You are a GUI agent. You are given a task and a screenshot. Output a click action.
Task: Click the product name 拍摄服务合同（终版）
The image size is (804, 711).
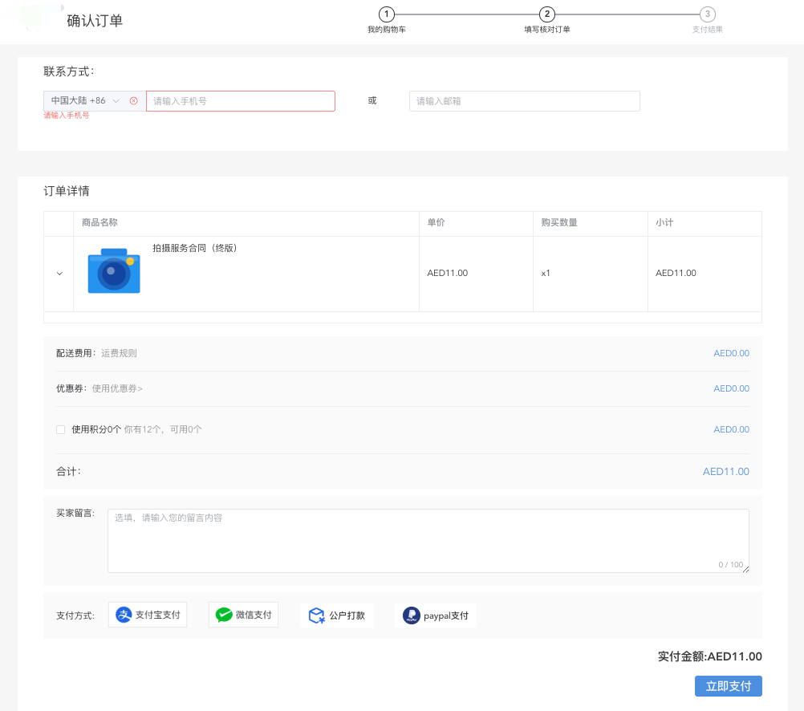click(x=194, y=248)
